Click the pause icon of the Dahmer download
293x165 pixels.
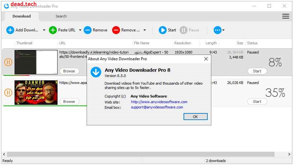tap(8, 93)
